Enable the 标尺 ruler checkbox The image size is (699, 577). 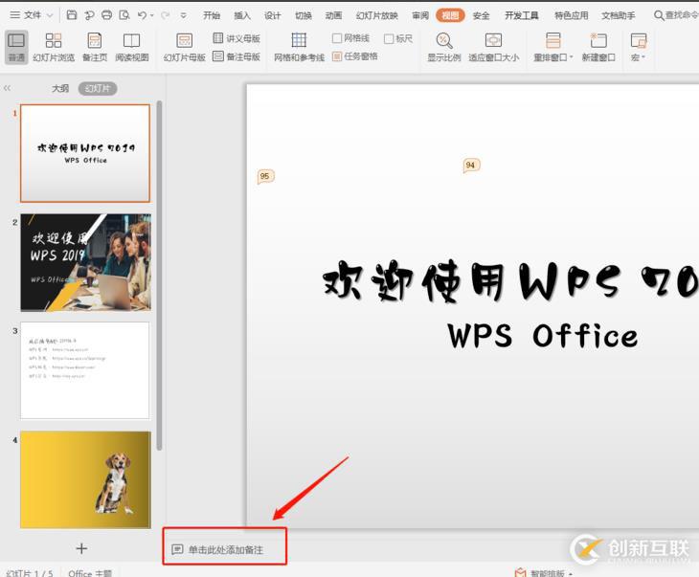point(389,39)
